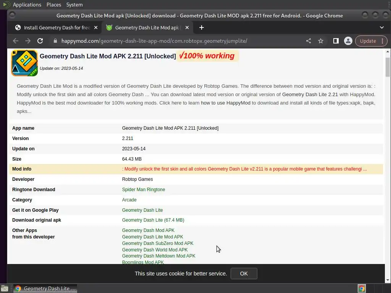Open the Places menu
Viewport: 391px width, 293px height.
pyautogui.click(x=53, y=5)
